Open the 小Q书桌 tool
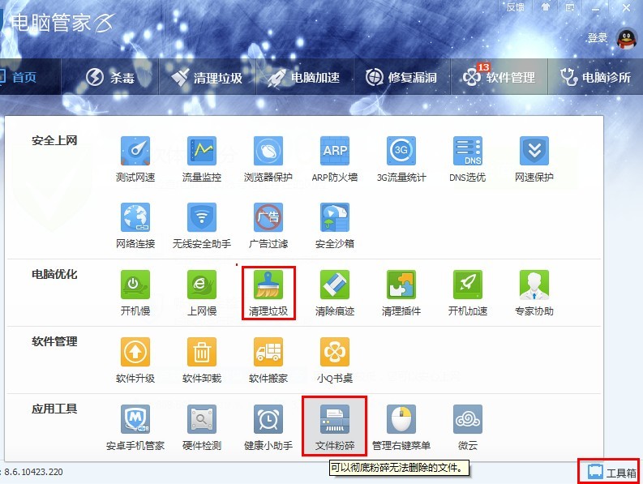Screen dimensions: 643x484 click(335, 360)
